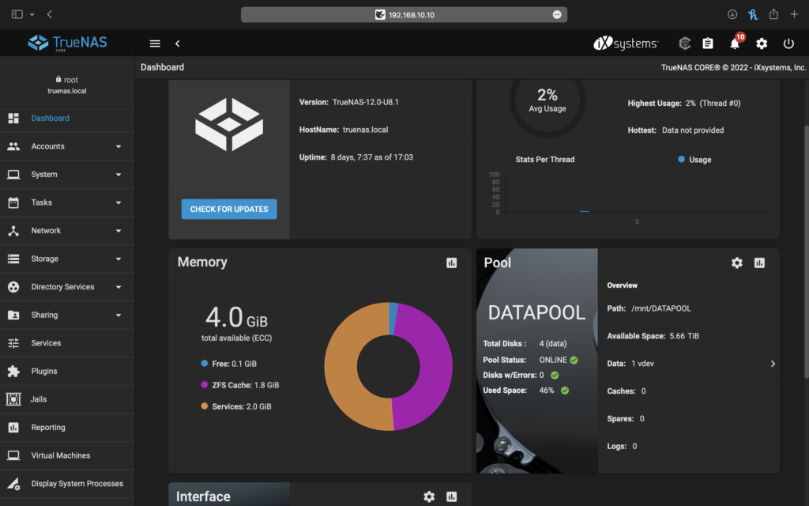Expand the Directory Services menu arrow
Screen dimensions: 809x506
point(119,287)
